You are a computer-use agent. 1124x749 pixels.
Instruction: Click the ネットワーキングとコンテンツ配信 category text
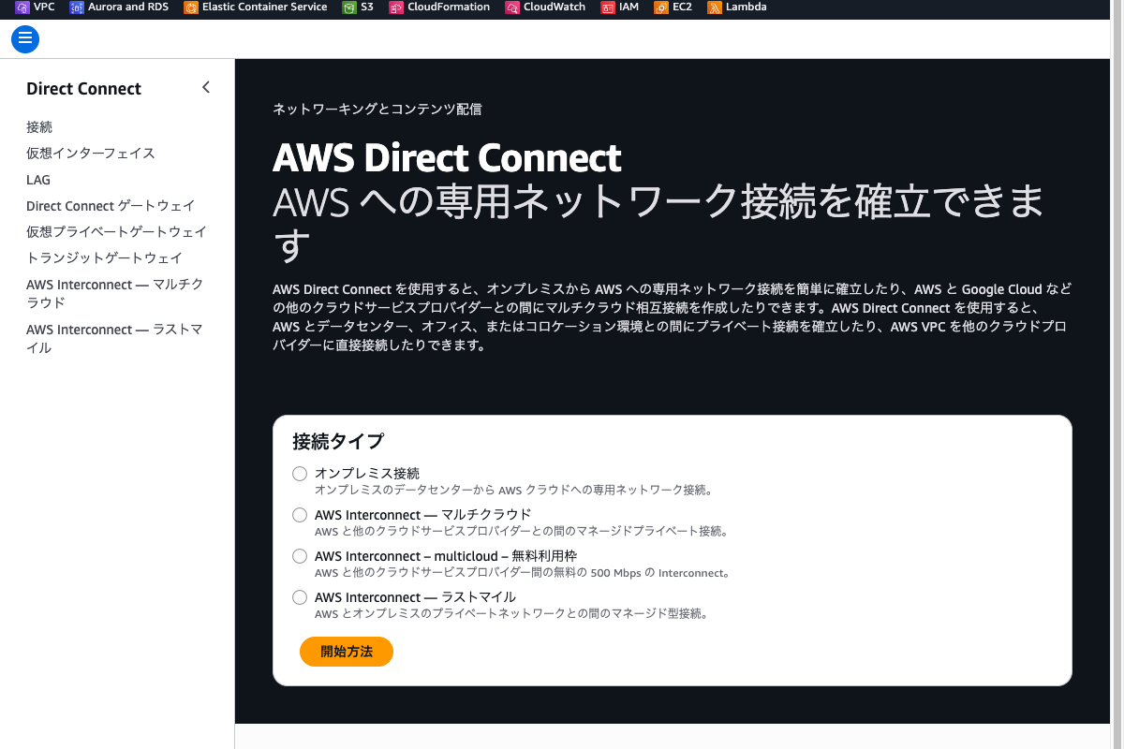pos(377,110)
